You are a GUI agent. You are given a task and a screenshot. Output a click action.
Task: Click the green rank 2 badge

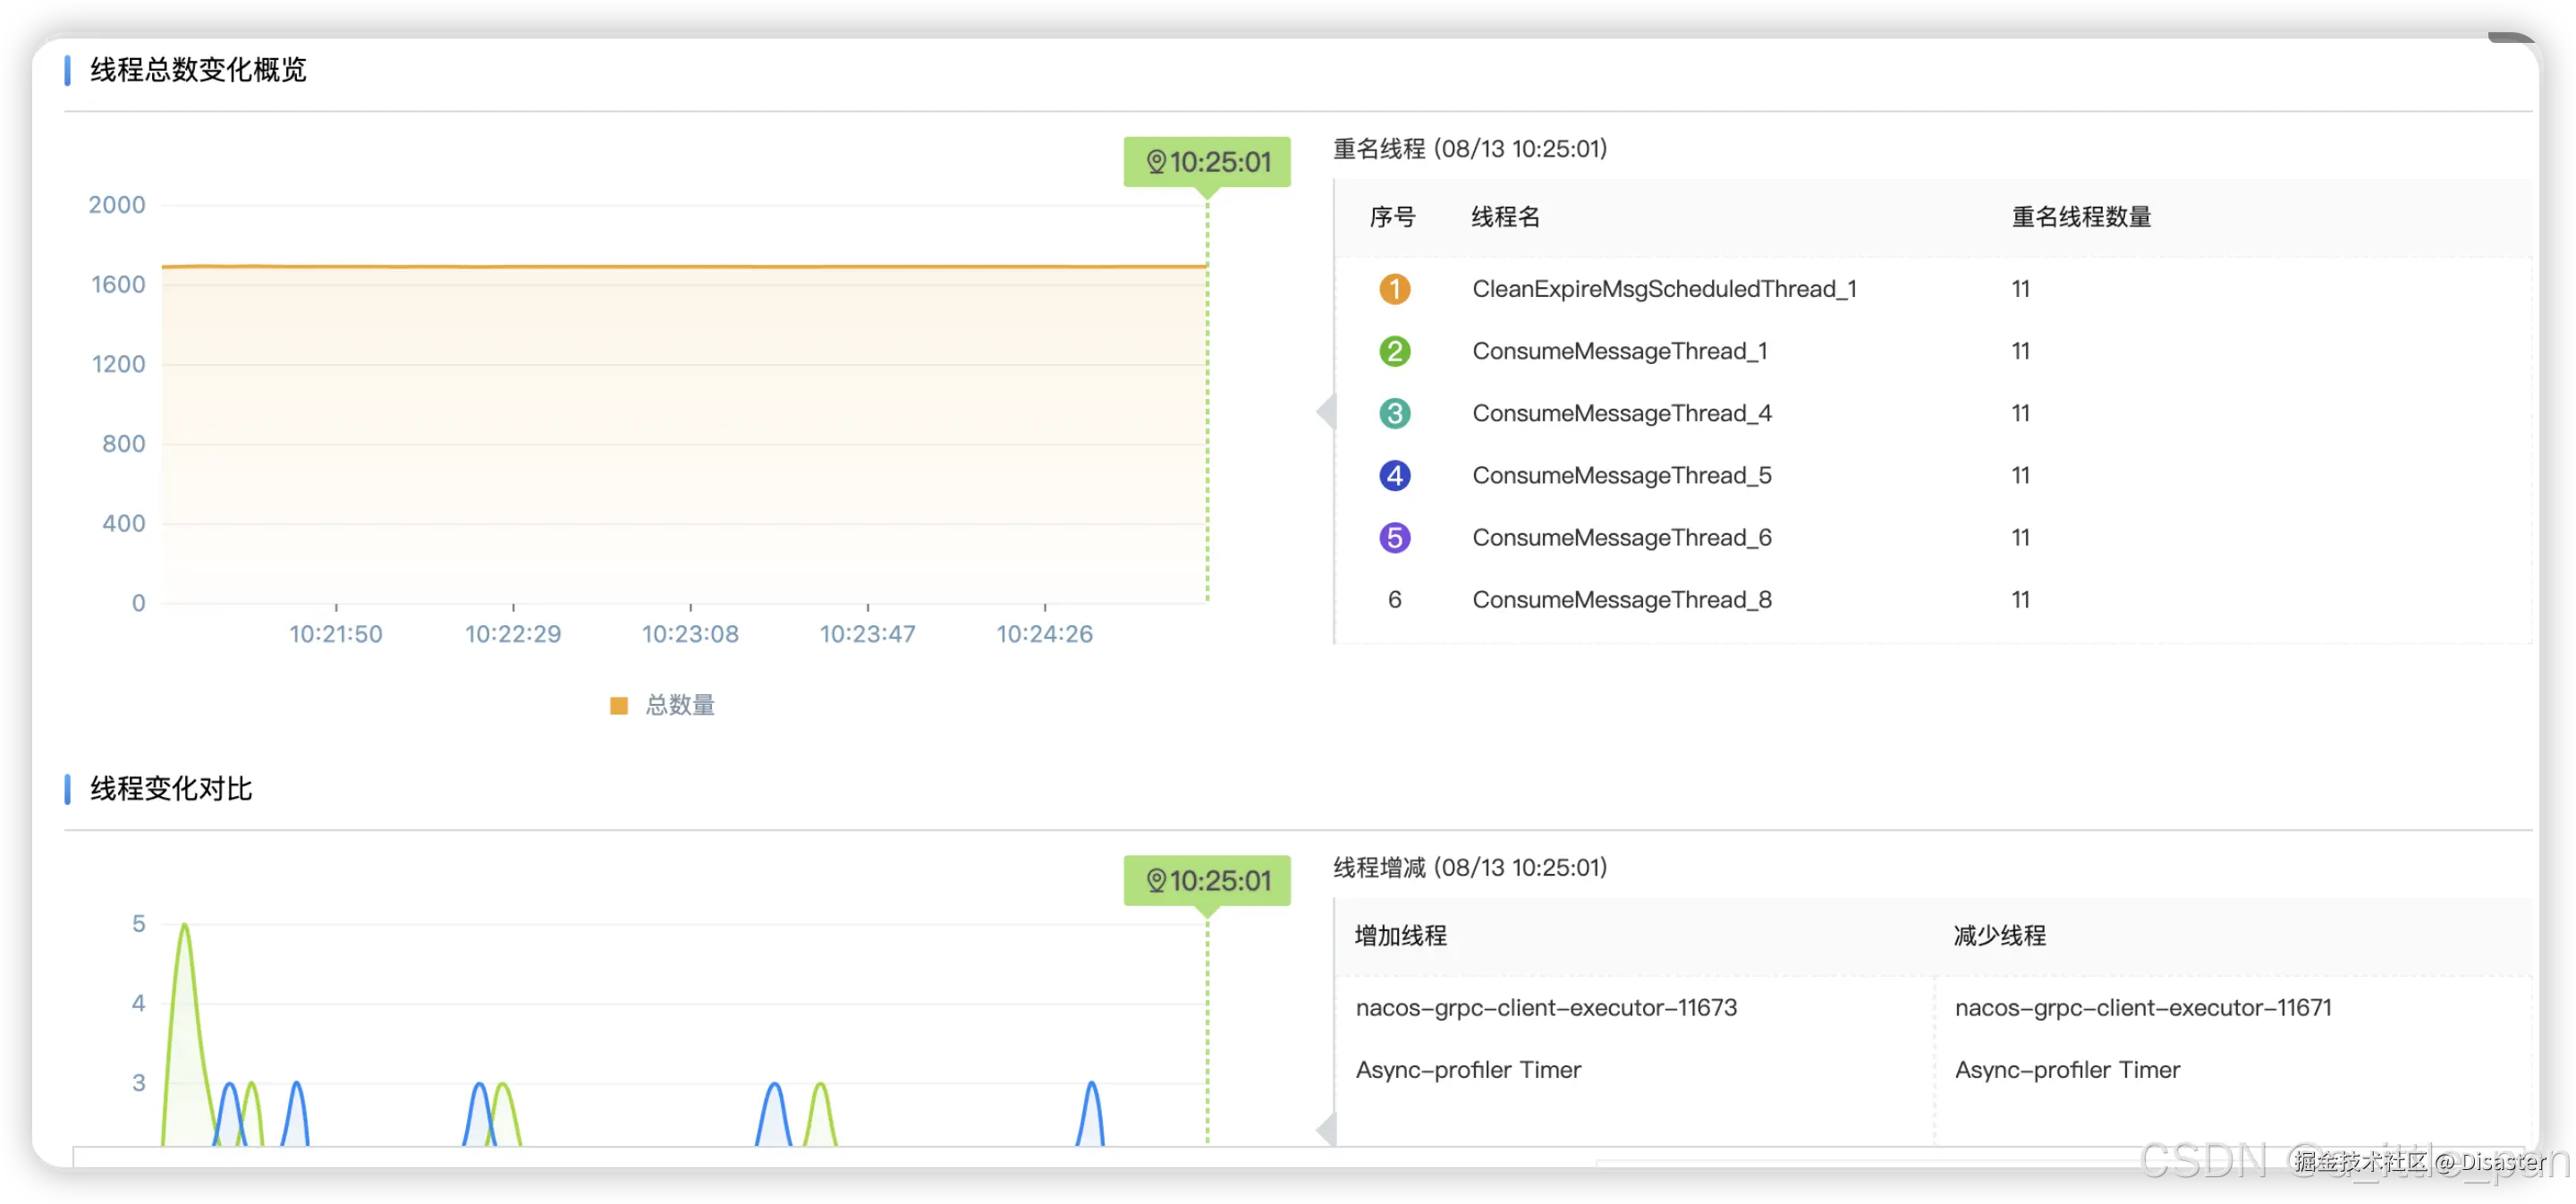point(1394,351)
